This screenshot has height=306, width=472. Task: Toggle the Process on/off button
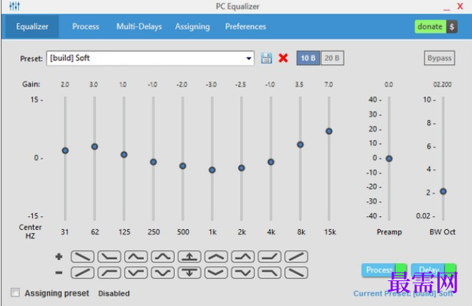coord(384,270)
